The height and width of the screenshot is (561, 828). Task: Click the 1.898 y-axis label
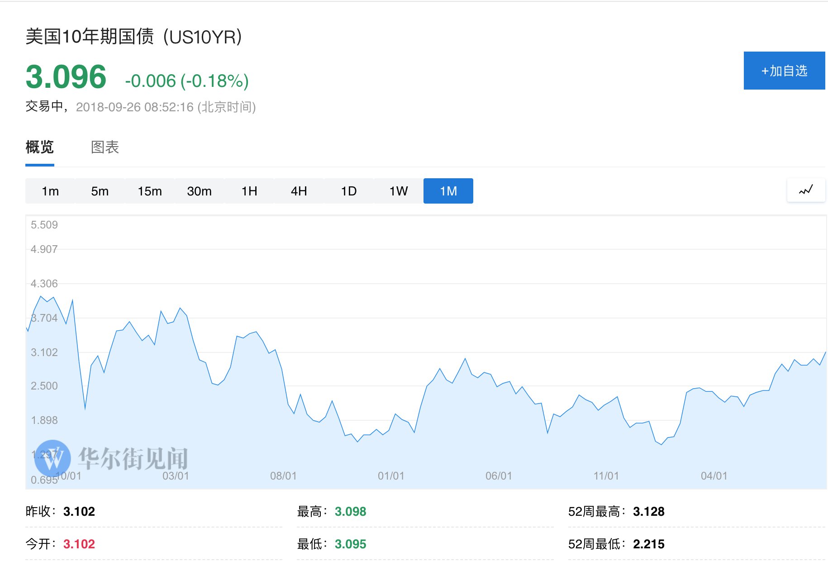tap(44, 420)
